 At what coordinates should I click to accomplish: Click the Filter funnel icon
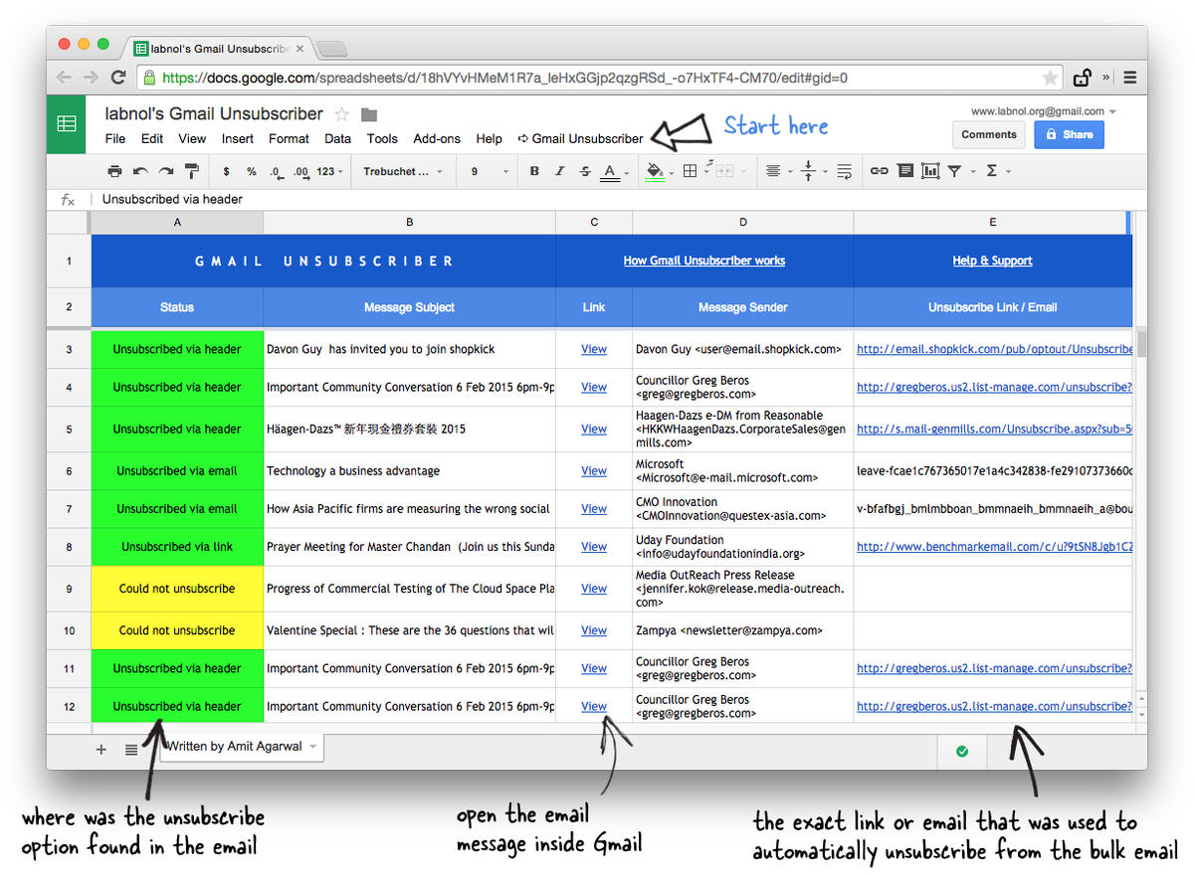(954, 171)
